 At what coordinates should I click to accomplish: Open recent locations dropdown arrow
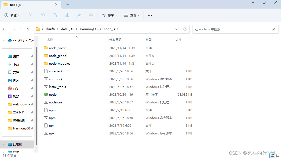point(21,29)
